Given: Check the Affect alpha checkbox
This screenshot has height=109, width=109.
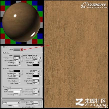Looking at the screenshot, I should click(x=19, y=83).
